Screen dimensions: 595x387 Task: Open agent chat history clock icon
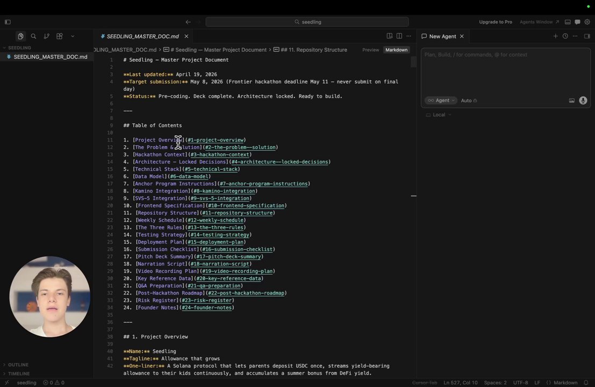pyautogui.click(x=565, y=37)
